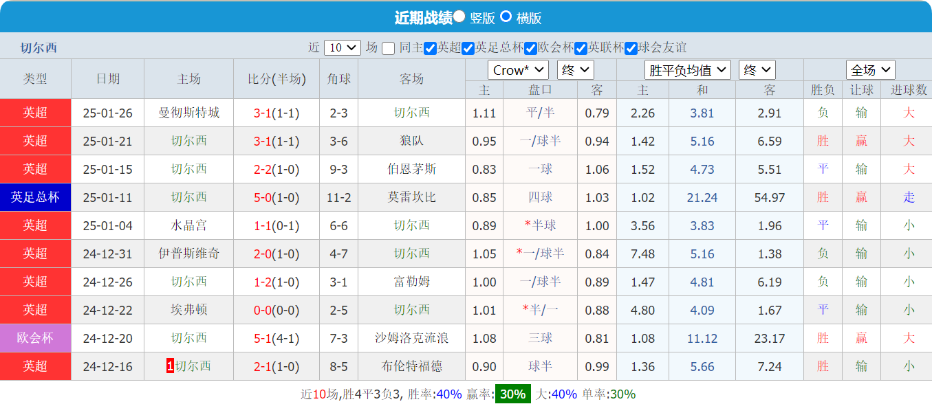Viewport: 932px width, 404px height.
Task: Click the 英足总杯 blue league tag
Action: click(x=35, y=197)
